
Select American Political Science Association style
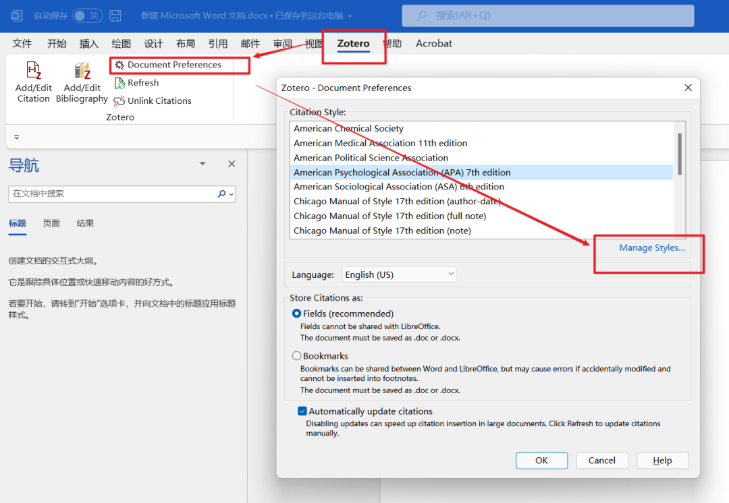click(481, 158)
